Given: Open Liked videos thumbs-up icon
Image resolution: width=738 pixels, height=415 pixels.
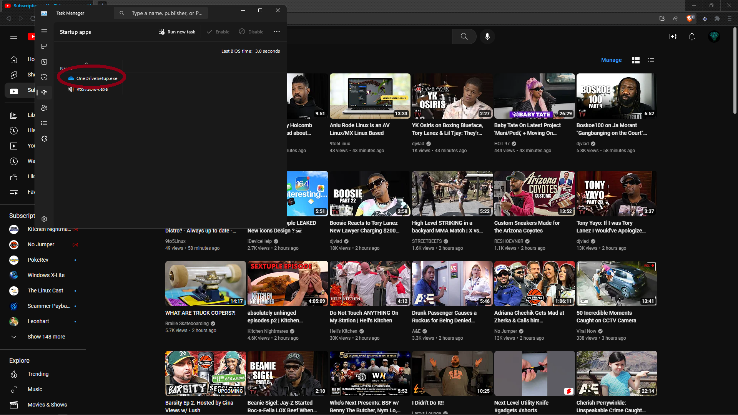Looking at the screenshot, I should click(14, 177).
